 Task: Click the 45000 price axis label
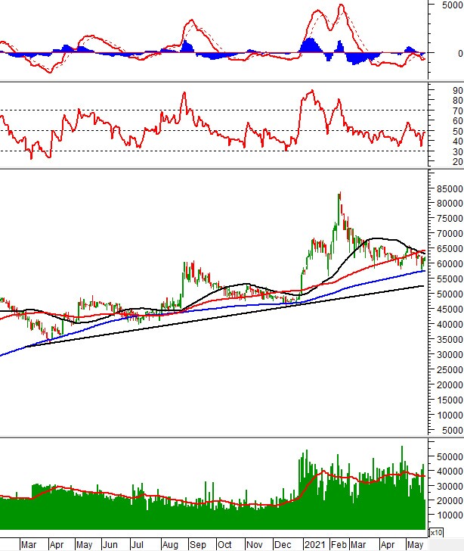[450, 310]
